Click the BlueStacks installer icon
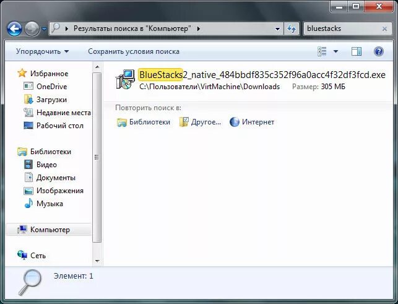The height and width of the screenshot is (304, 398). pos(125,79)
